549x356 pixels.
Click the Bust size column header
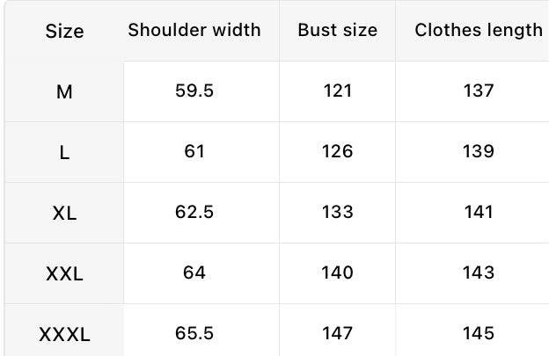(x=338, y=30)
